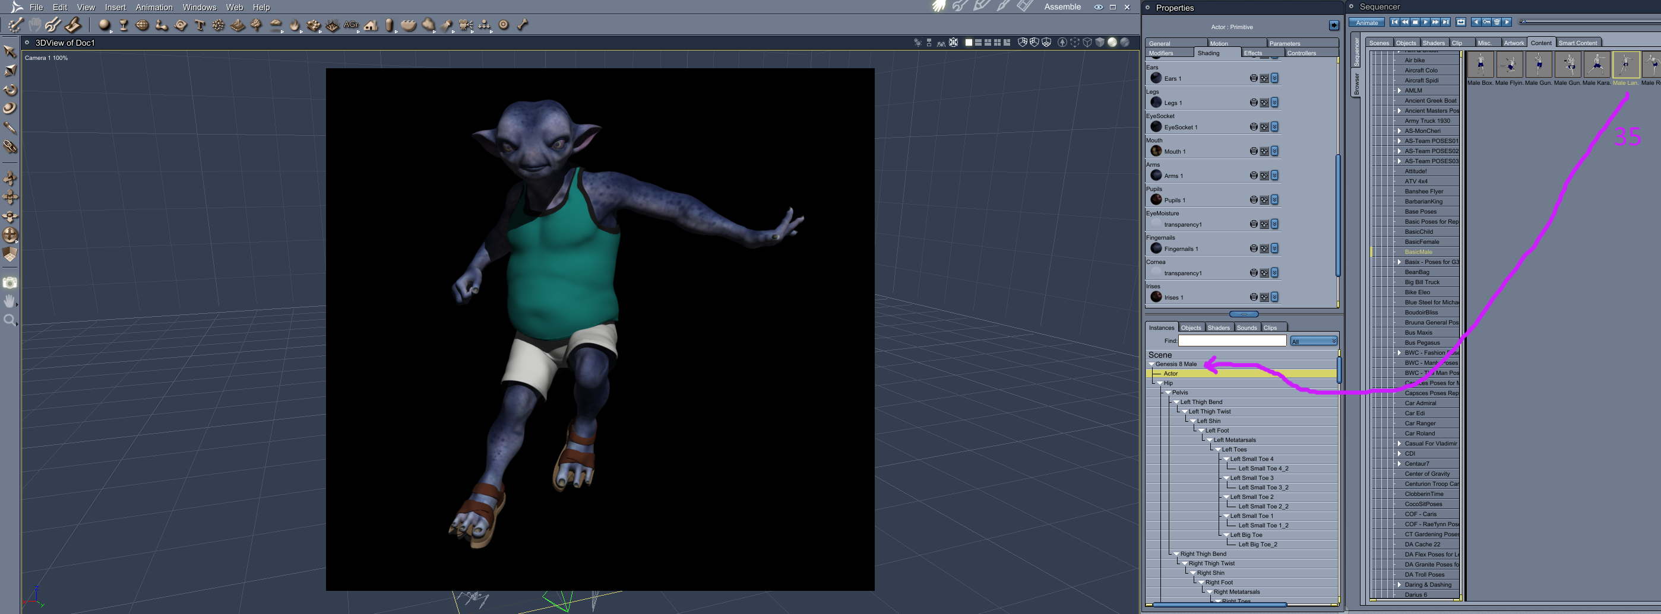This screenshot has width=1661, height=614.
Task: Expand the Centaur7 folder in content list
Action: coord(1399,464)
